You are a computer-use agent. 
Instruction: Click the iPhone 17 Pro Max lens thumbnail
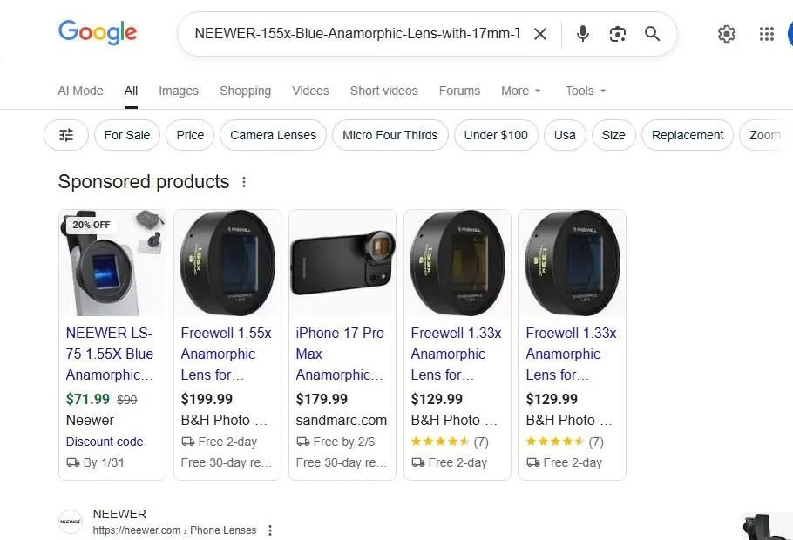pos(342,262)
